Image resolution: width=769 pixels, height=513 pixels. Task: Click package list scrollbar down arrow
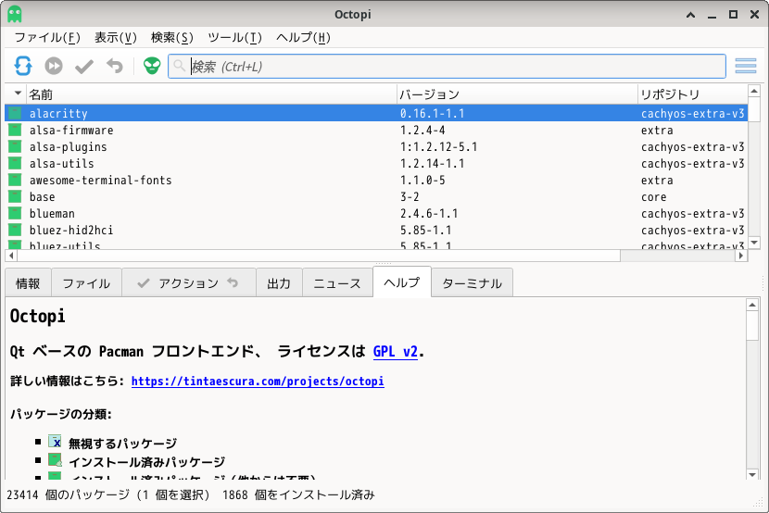tap(754, 243)
